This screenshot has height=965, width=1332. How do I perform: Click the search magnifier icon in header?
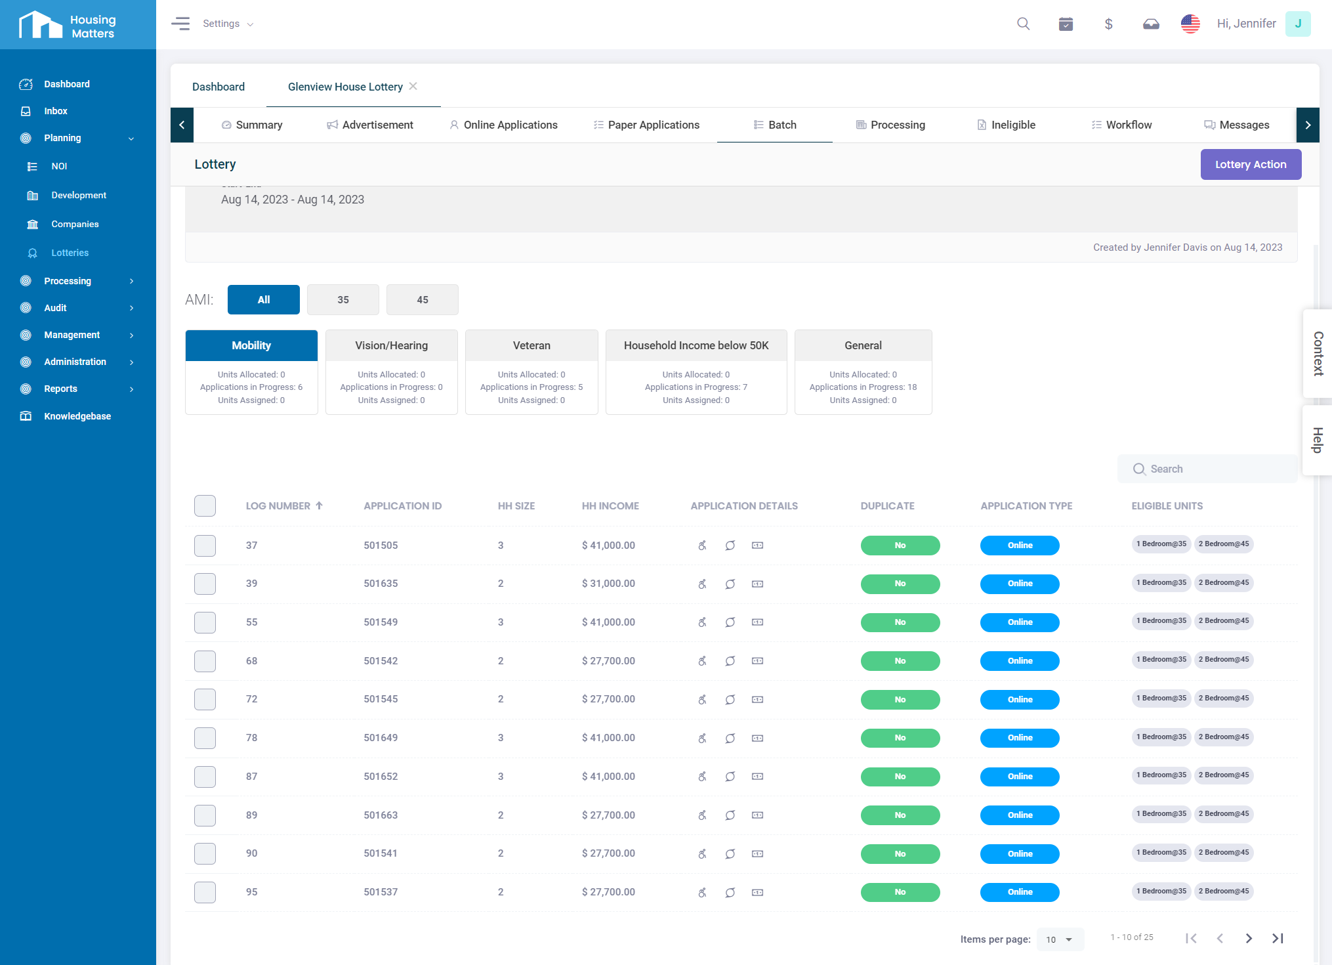[x=1023, y=24]
